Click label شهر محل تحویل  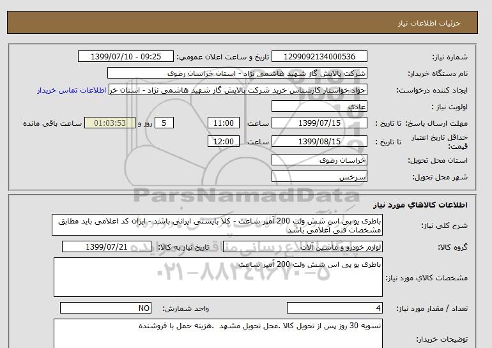[x=440, y=177]
